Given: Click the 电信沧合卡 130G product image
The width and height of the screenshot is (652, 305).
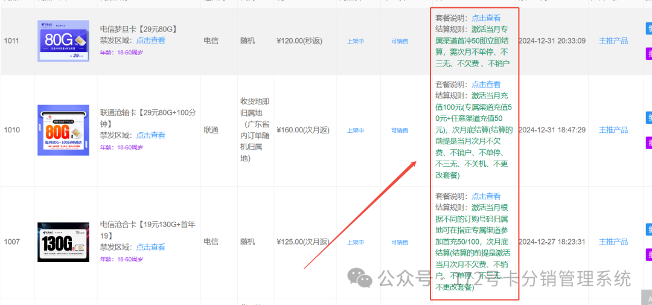Looking at the screenshot, I should (63, 242).
